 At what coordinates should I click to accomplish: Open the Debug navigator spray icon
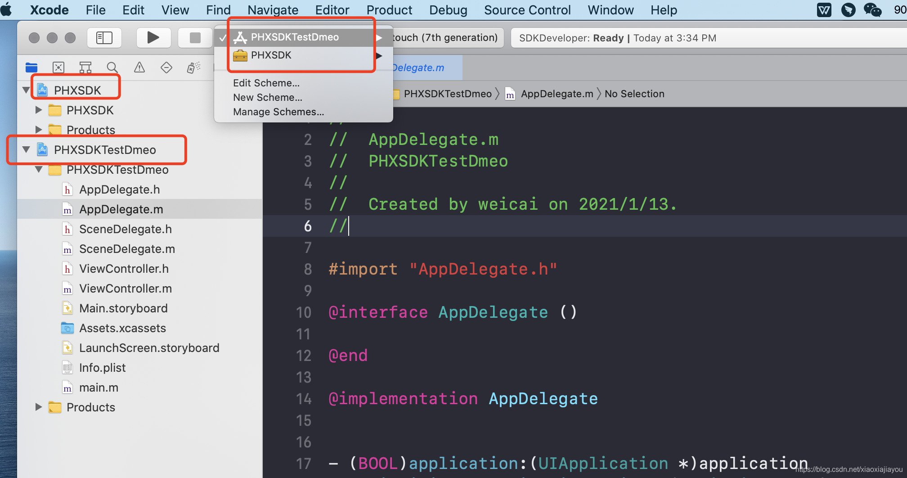click(193, 68)
